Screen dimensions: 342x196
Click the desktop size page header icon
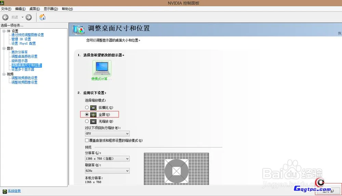[79, 30]
